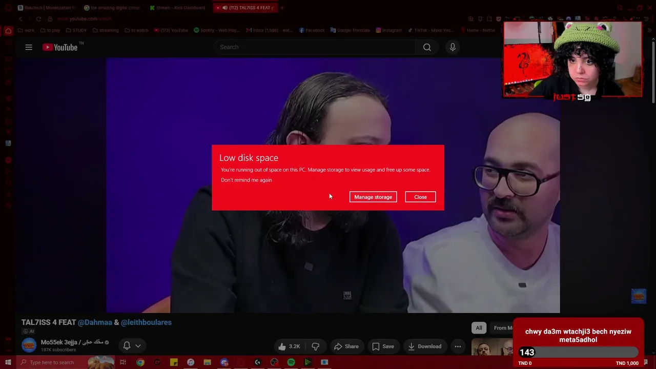Image resolution: width=656 pixels, height=369 pixels.
Task: Open @leithboulares mention in title
Action: (x=146, y=322)
